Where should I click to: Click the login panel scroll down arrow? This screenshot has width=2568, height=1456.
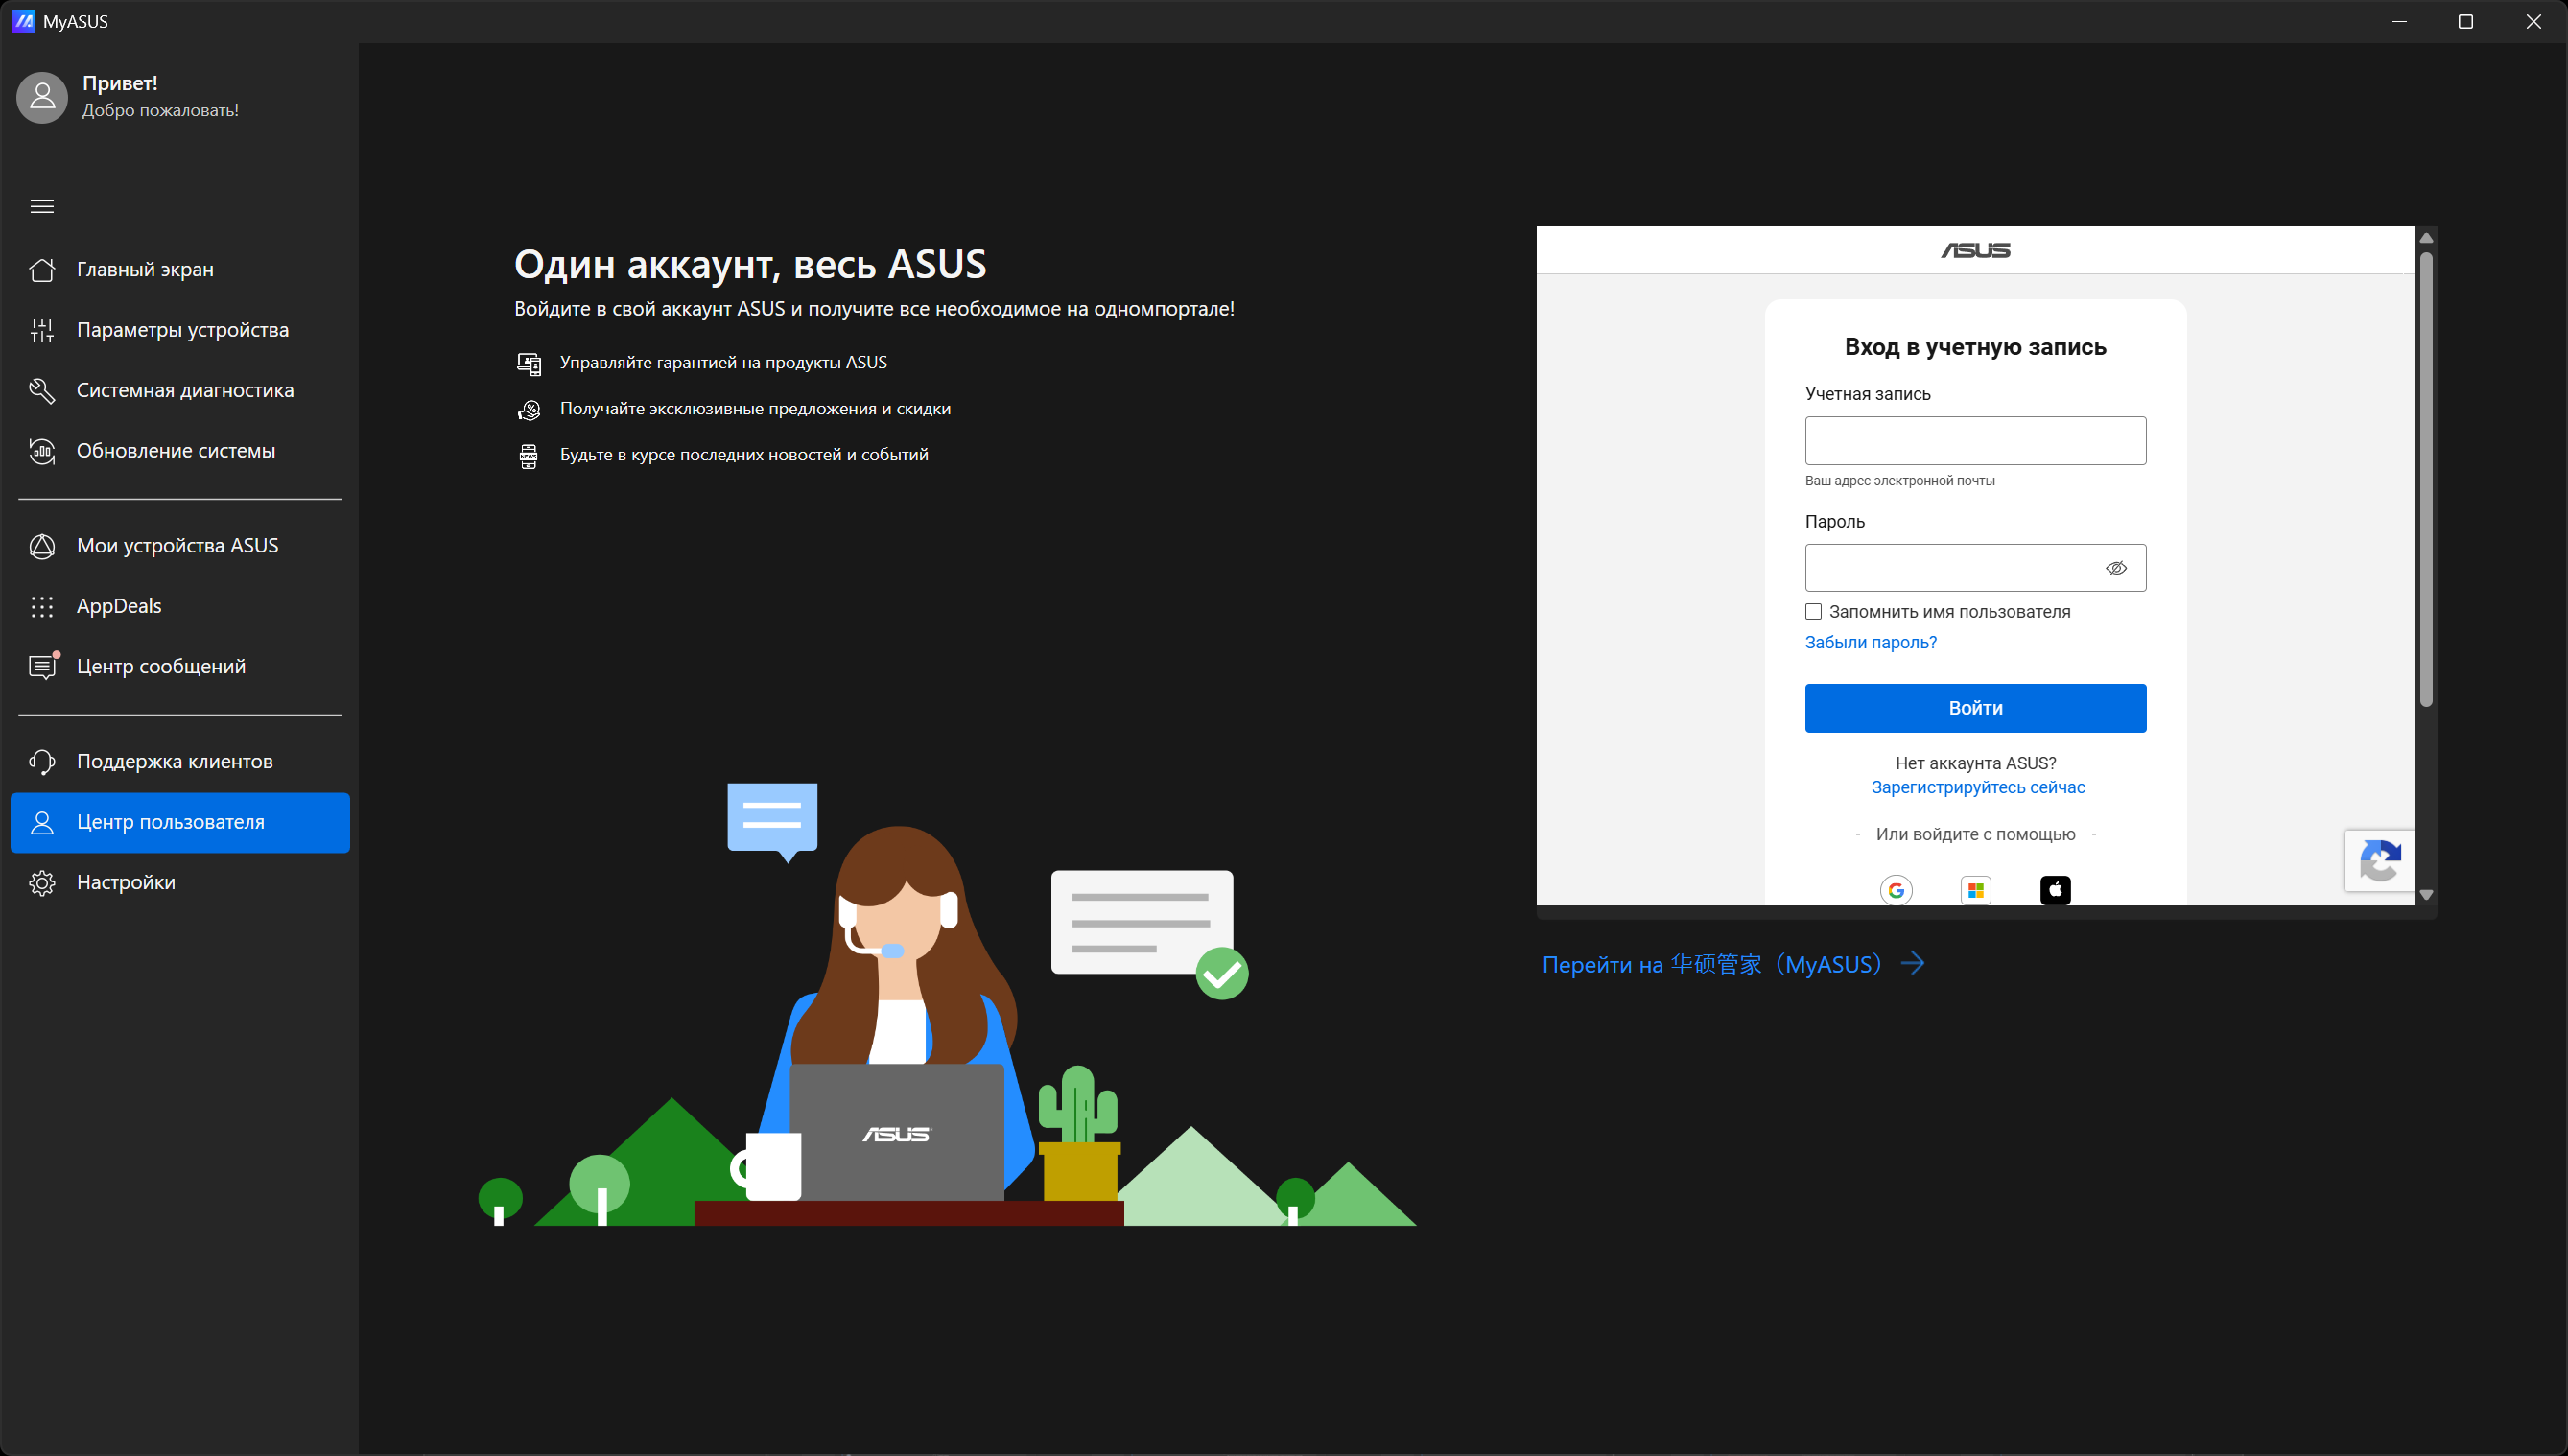click(x=2426, y=895)
